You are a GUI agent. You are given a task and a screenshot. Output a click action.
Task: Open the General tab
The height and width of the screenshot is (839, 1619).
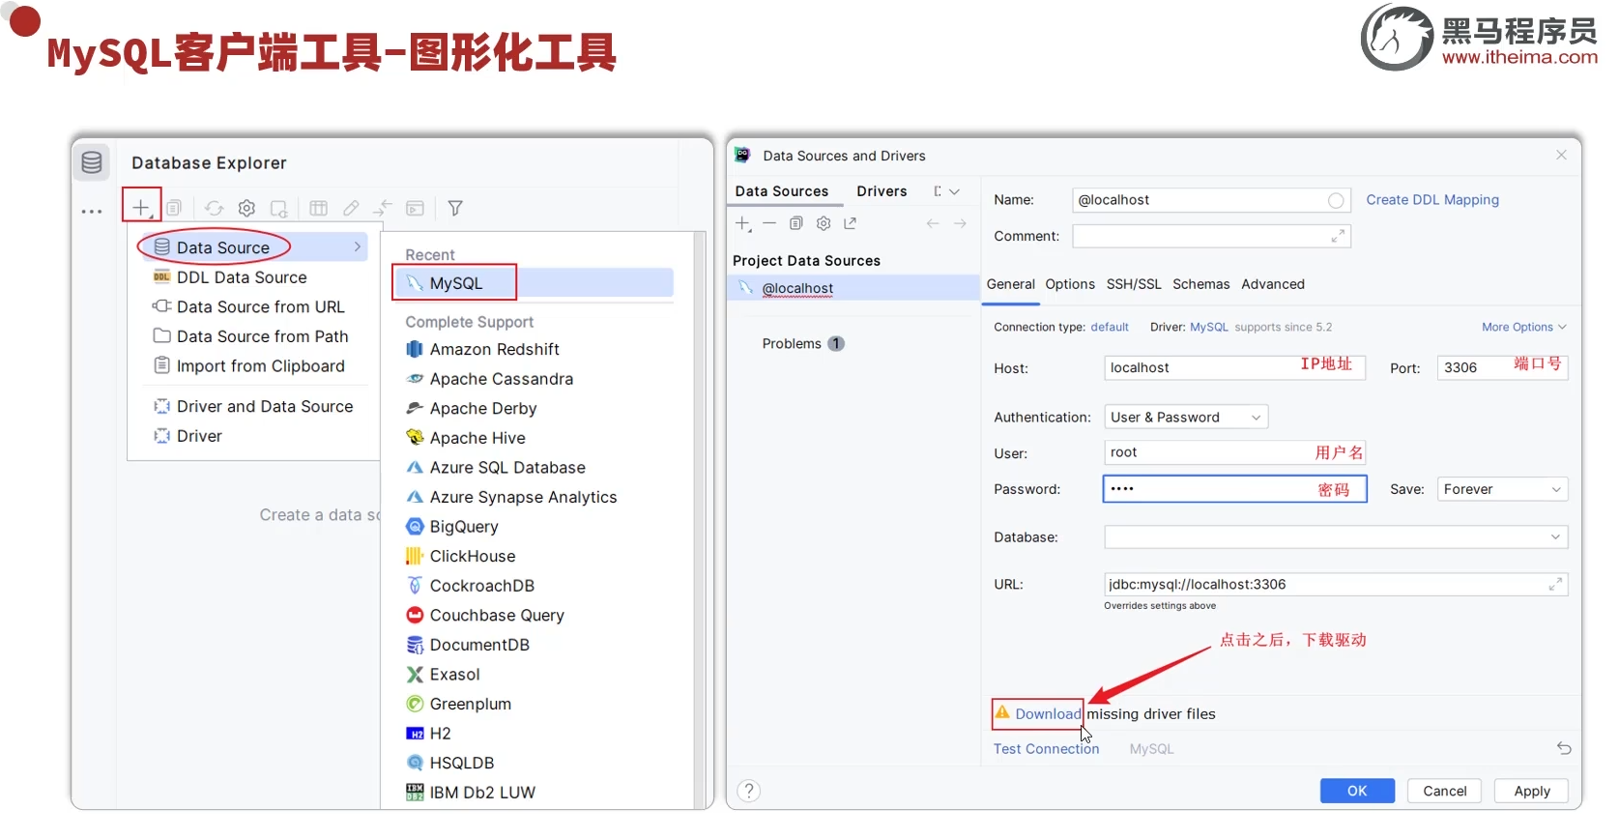click(1011, 284)
